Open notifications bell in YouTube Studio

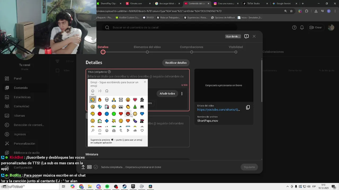pos(302,27)
